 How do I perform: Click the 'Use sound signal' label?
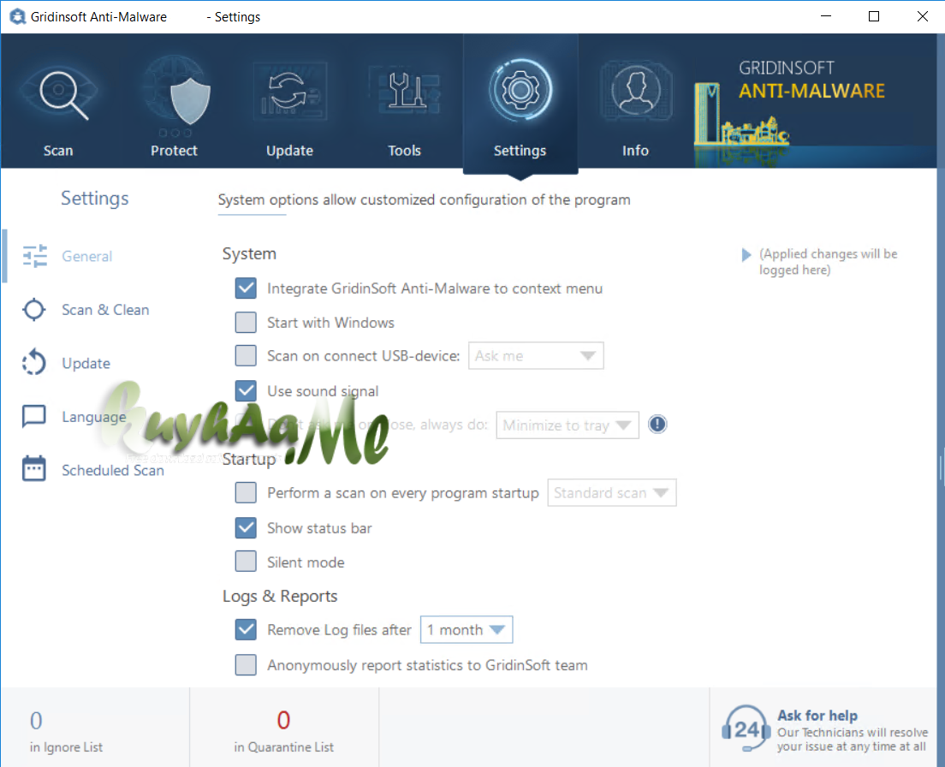[x=323, y=391]
